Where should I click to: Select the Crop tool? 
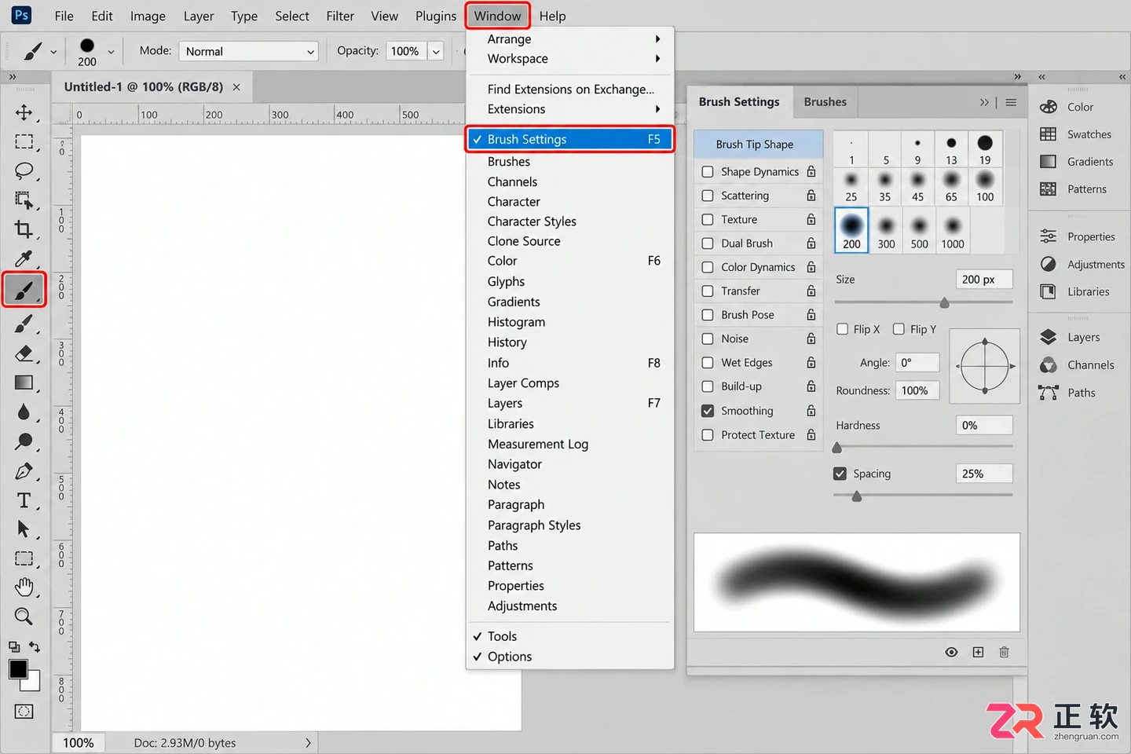(24, 229)
